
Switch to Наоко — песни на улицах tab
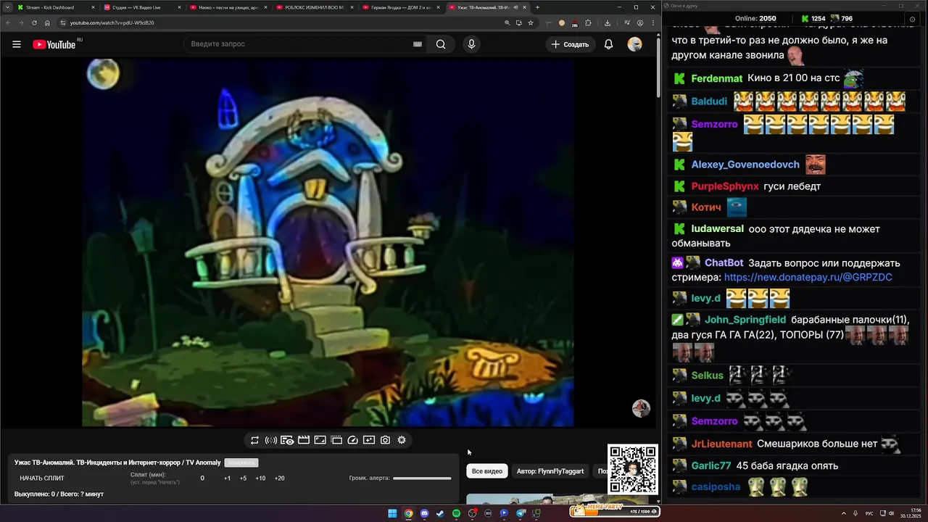point(228,7)
